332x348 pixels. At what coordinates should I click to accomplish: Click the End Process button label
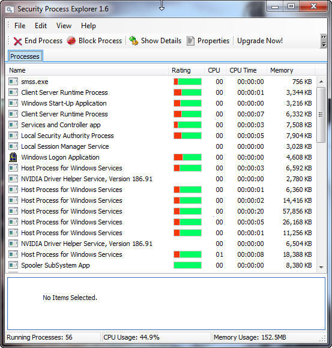[44, 41]
